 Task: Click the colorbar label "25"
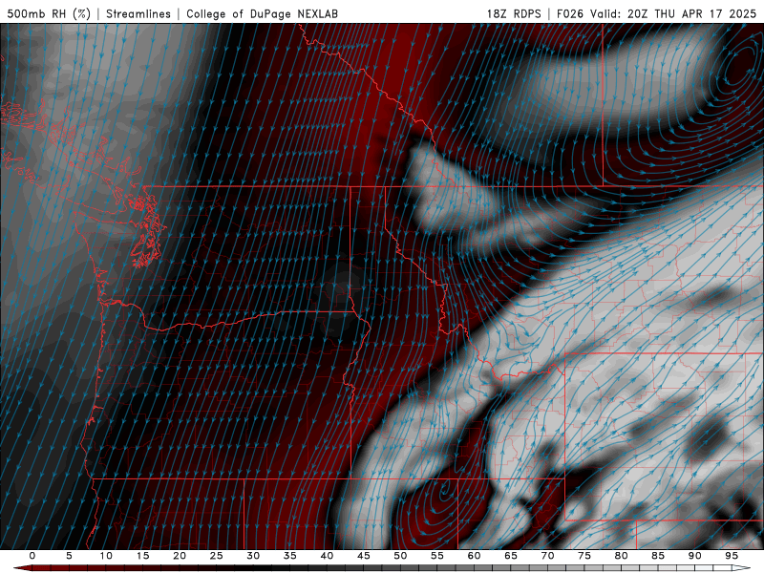point(217,556)
